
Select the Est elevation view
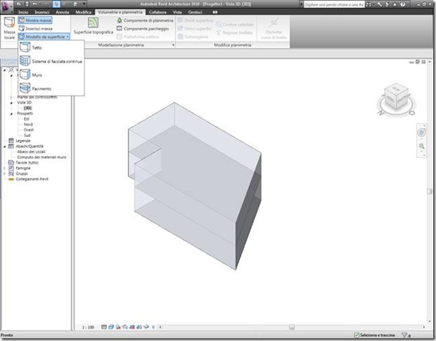click(27, 119)
